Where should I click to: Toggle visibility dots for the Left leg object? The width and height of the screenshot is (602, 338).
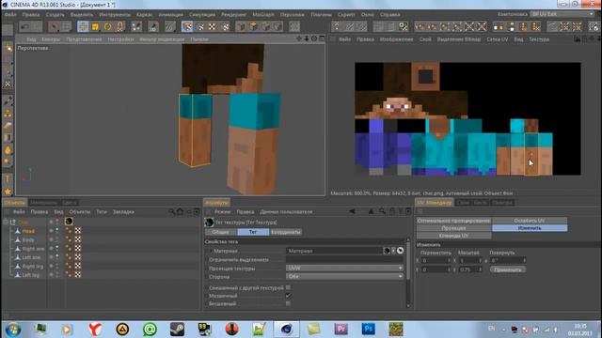57,275
